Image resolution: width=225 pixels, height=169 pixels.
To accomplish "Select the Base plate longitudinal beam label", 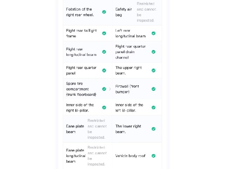I will point(76,156).
